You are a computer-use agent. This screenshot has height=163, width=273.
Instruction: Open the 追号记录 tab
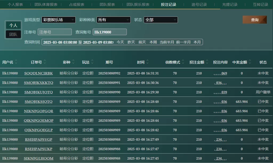(199, 5)
